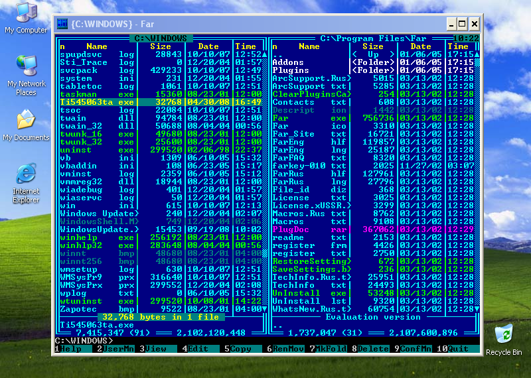Click the C:\Program Files\Far panel title

(x=373, y=38)
